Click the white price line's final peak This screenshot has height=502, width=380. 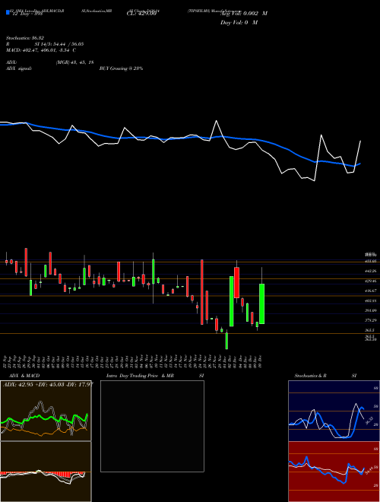tap(360, 141)
